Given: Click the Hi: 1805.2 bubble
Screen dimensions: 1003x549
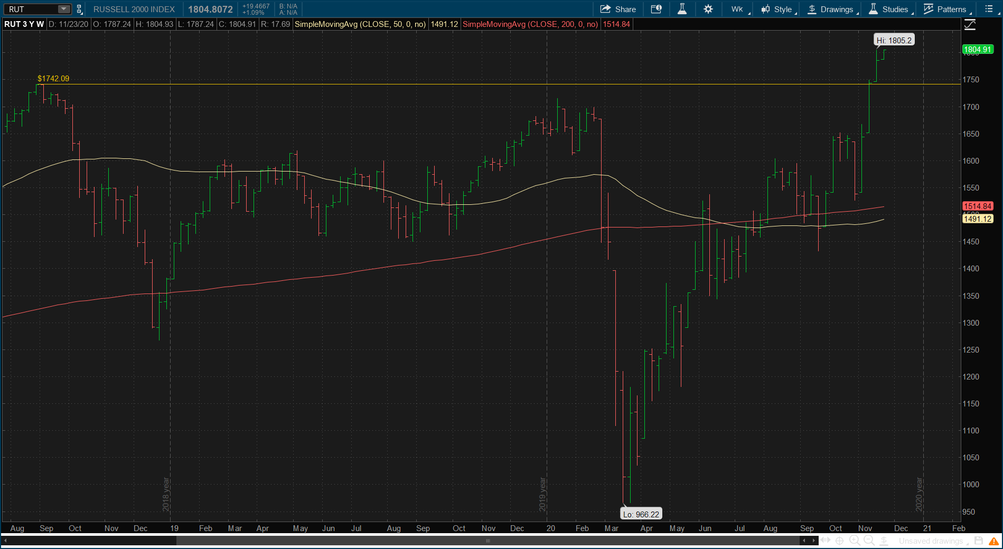Looking at the screenshot, I should [894, 40].
